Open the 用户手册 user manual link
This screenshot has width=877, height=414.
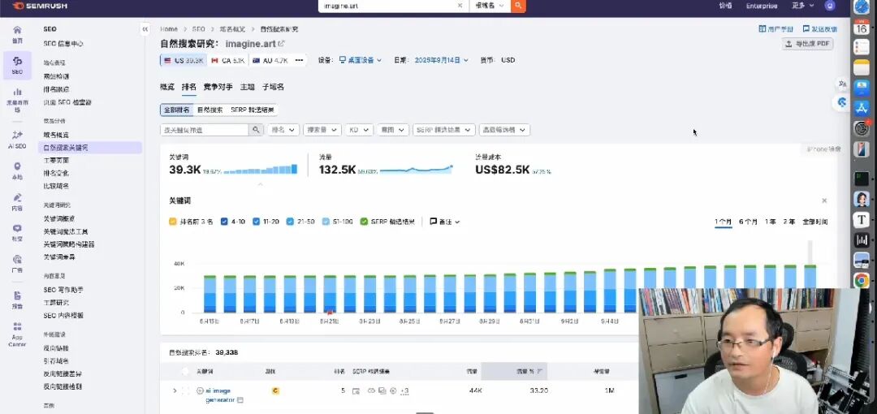[776, 29]
